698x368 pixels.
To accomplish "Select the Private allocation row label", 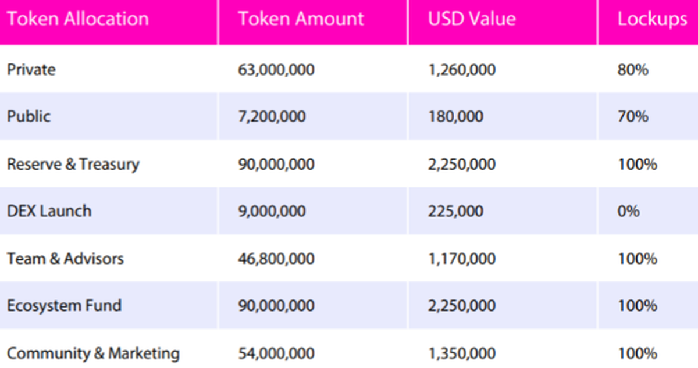I will tap(31, 70).
